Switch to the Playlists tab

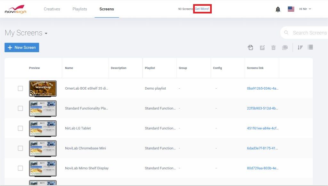pos(80,9)
